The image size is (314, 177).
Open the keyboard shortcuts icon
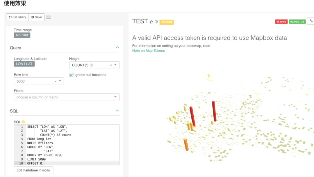click(49, 17)
